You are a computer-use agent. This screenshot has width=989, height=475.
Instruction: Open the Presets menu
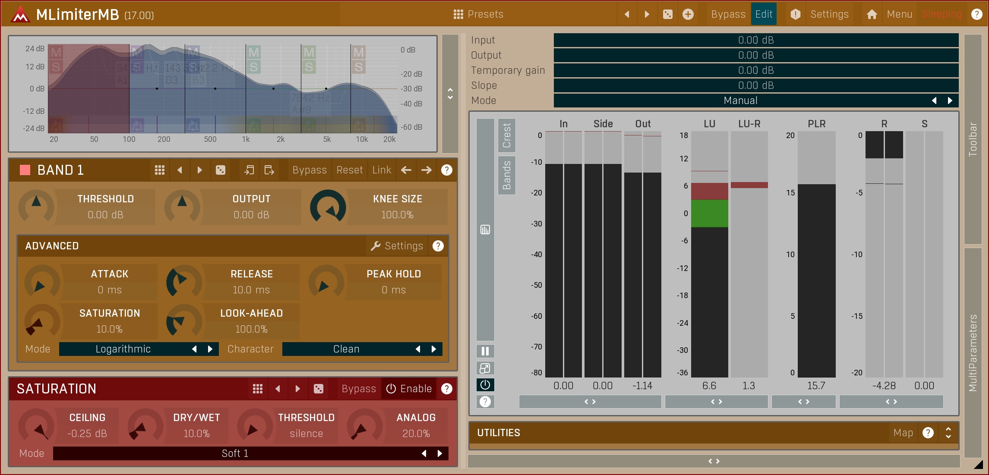coord(478,14)
